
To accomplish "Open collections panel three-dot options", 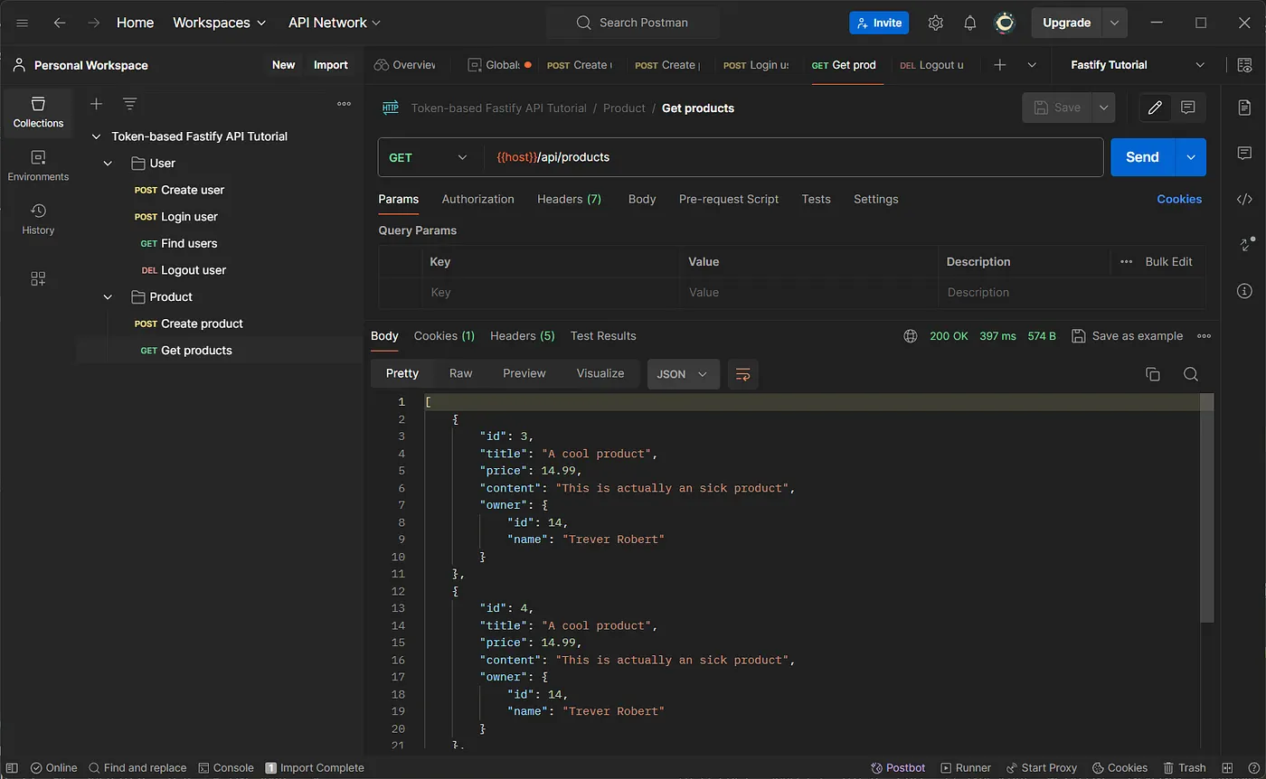I will (344, 104).
